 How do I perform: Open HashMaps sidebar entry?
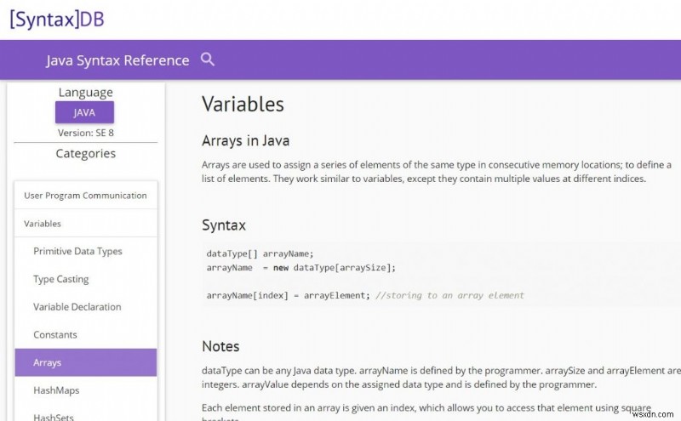56,390
